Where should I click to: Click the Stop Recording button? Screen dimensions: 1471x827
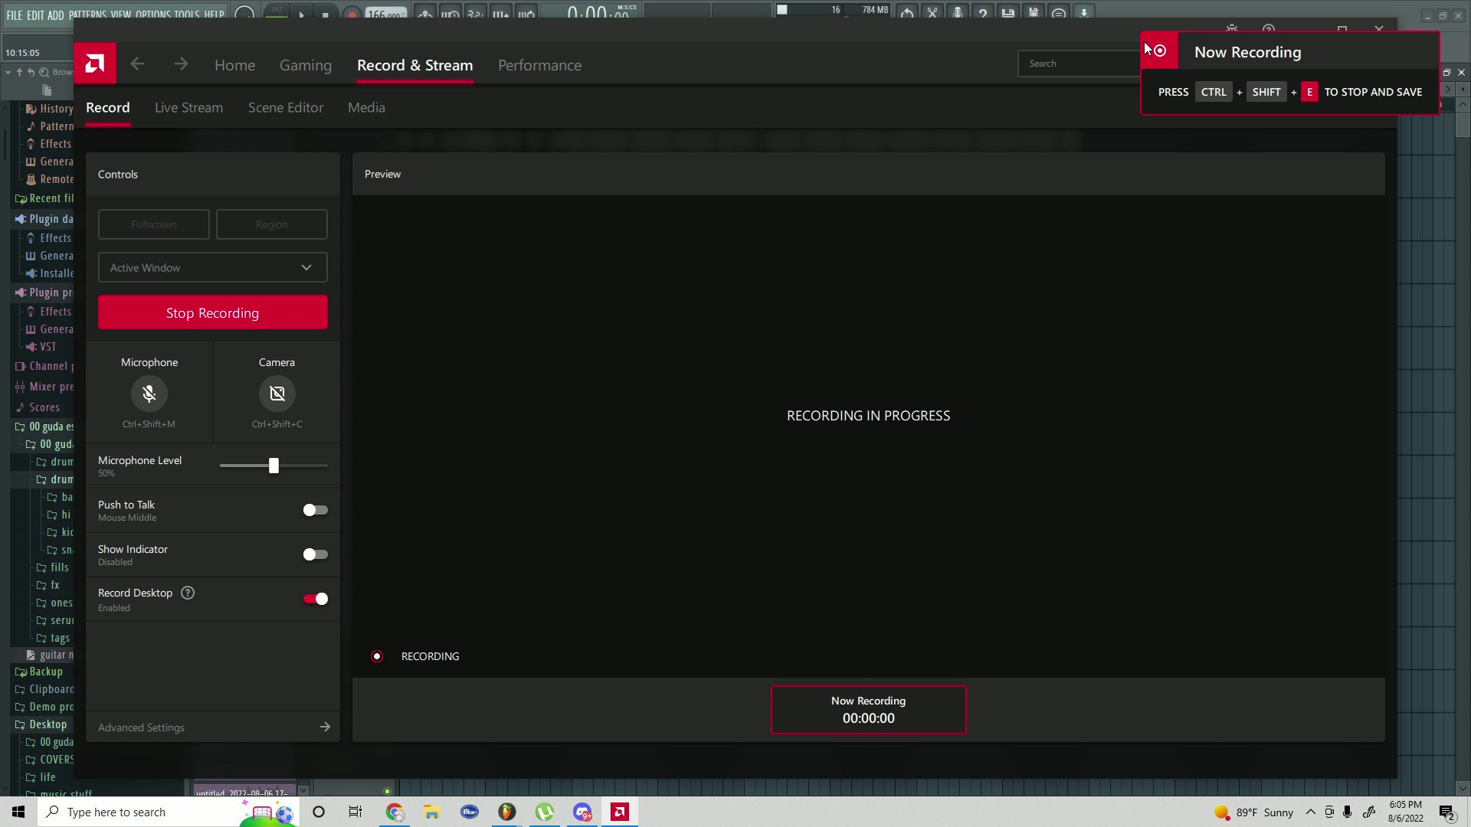[x=212, y=312]
